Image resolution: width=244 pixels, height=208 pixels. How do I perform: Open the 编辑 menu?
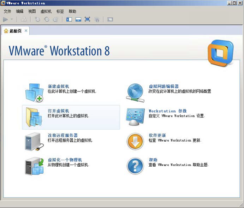tap(20, 11)
